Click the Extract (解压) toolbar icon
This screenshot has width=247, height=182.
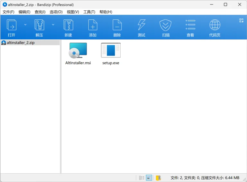click(39, 25)
